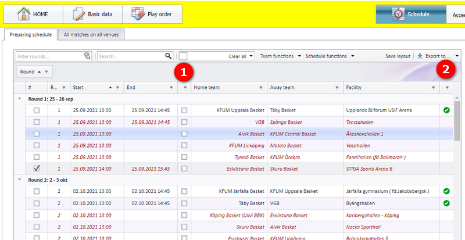Tick the row checkbox for KFUM Linköping match

click(37, 145)
